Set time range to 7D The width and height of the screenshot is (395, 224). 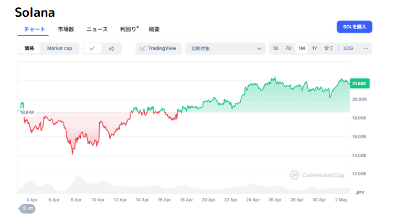click(288, 48)
